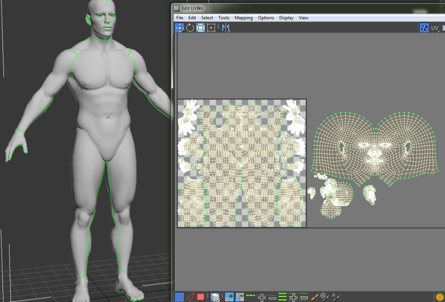Open the File menu in Edit UVWs
The width and height of the screenshot is (445, 302).
pyautogui.click(x=180, y=18)
